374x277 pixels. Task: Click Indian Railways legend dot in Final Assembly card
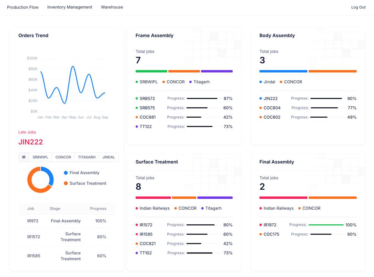[x=261, y=208]
